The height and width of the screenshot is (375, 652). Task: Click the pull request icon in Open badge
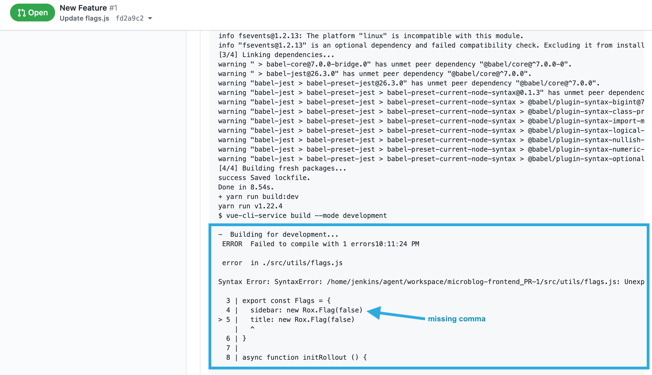pyautogui.click(x=21, y=13)
